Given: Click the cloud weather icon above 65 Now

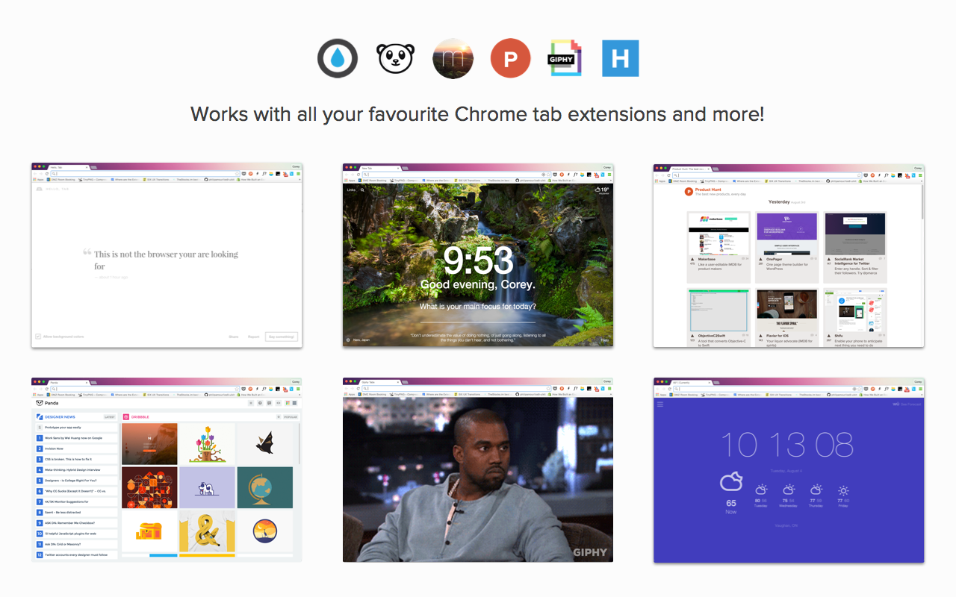Looking at the screenshot, I should pyautogui.click(x=731, y=482).
